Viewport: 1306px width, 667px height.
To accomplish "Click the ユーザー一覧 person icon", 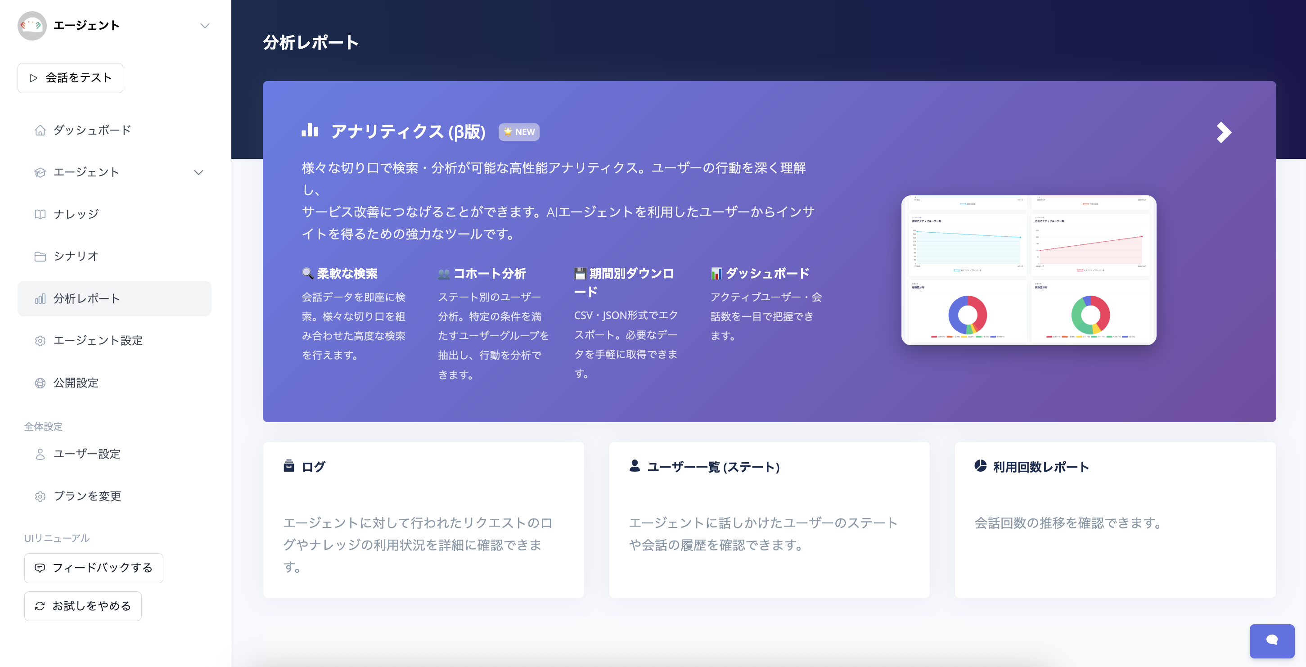I will pos(634,465).
